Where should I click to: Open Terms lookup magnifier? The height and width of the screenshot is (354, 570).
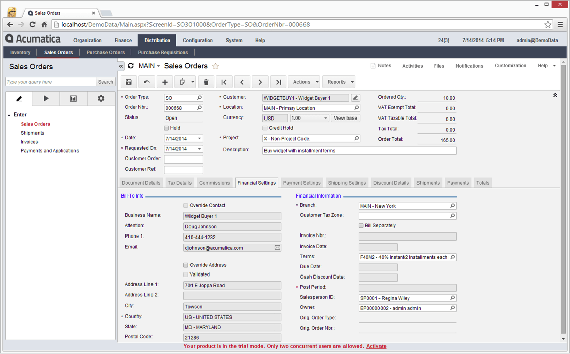(x=452, y=257)
